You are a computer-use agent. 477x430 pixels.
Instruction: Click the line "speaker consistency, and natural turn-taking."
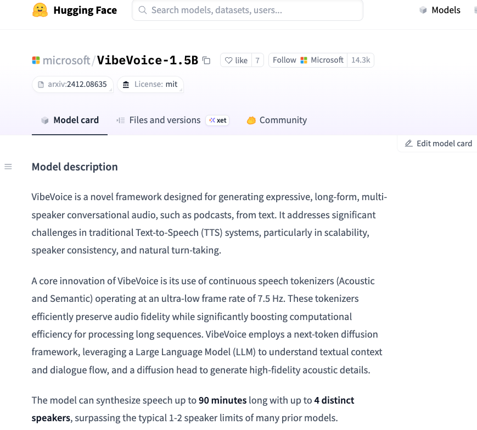click(x=126, y=250)
